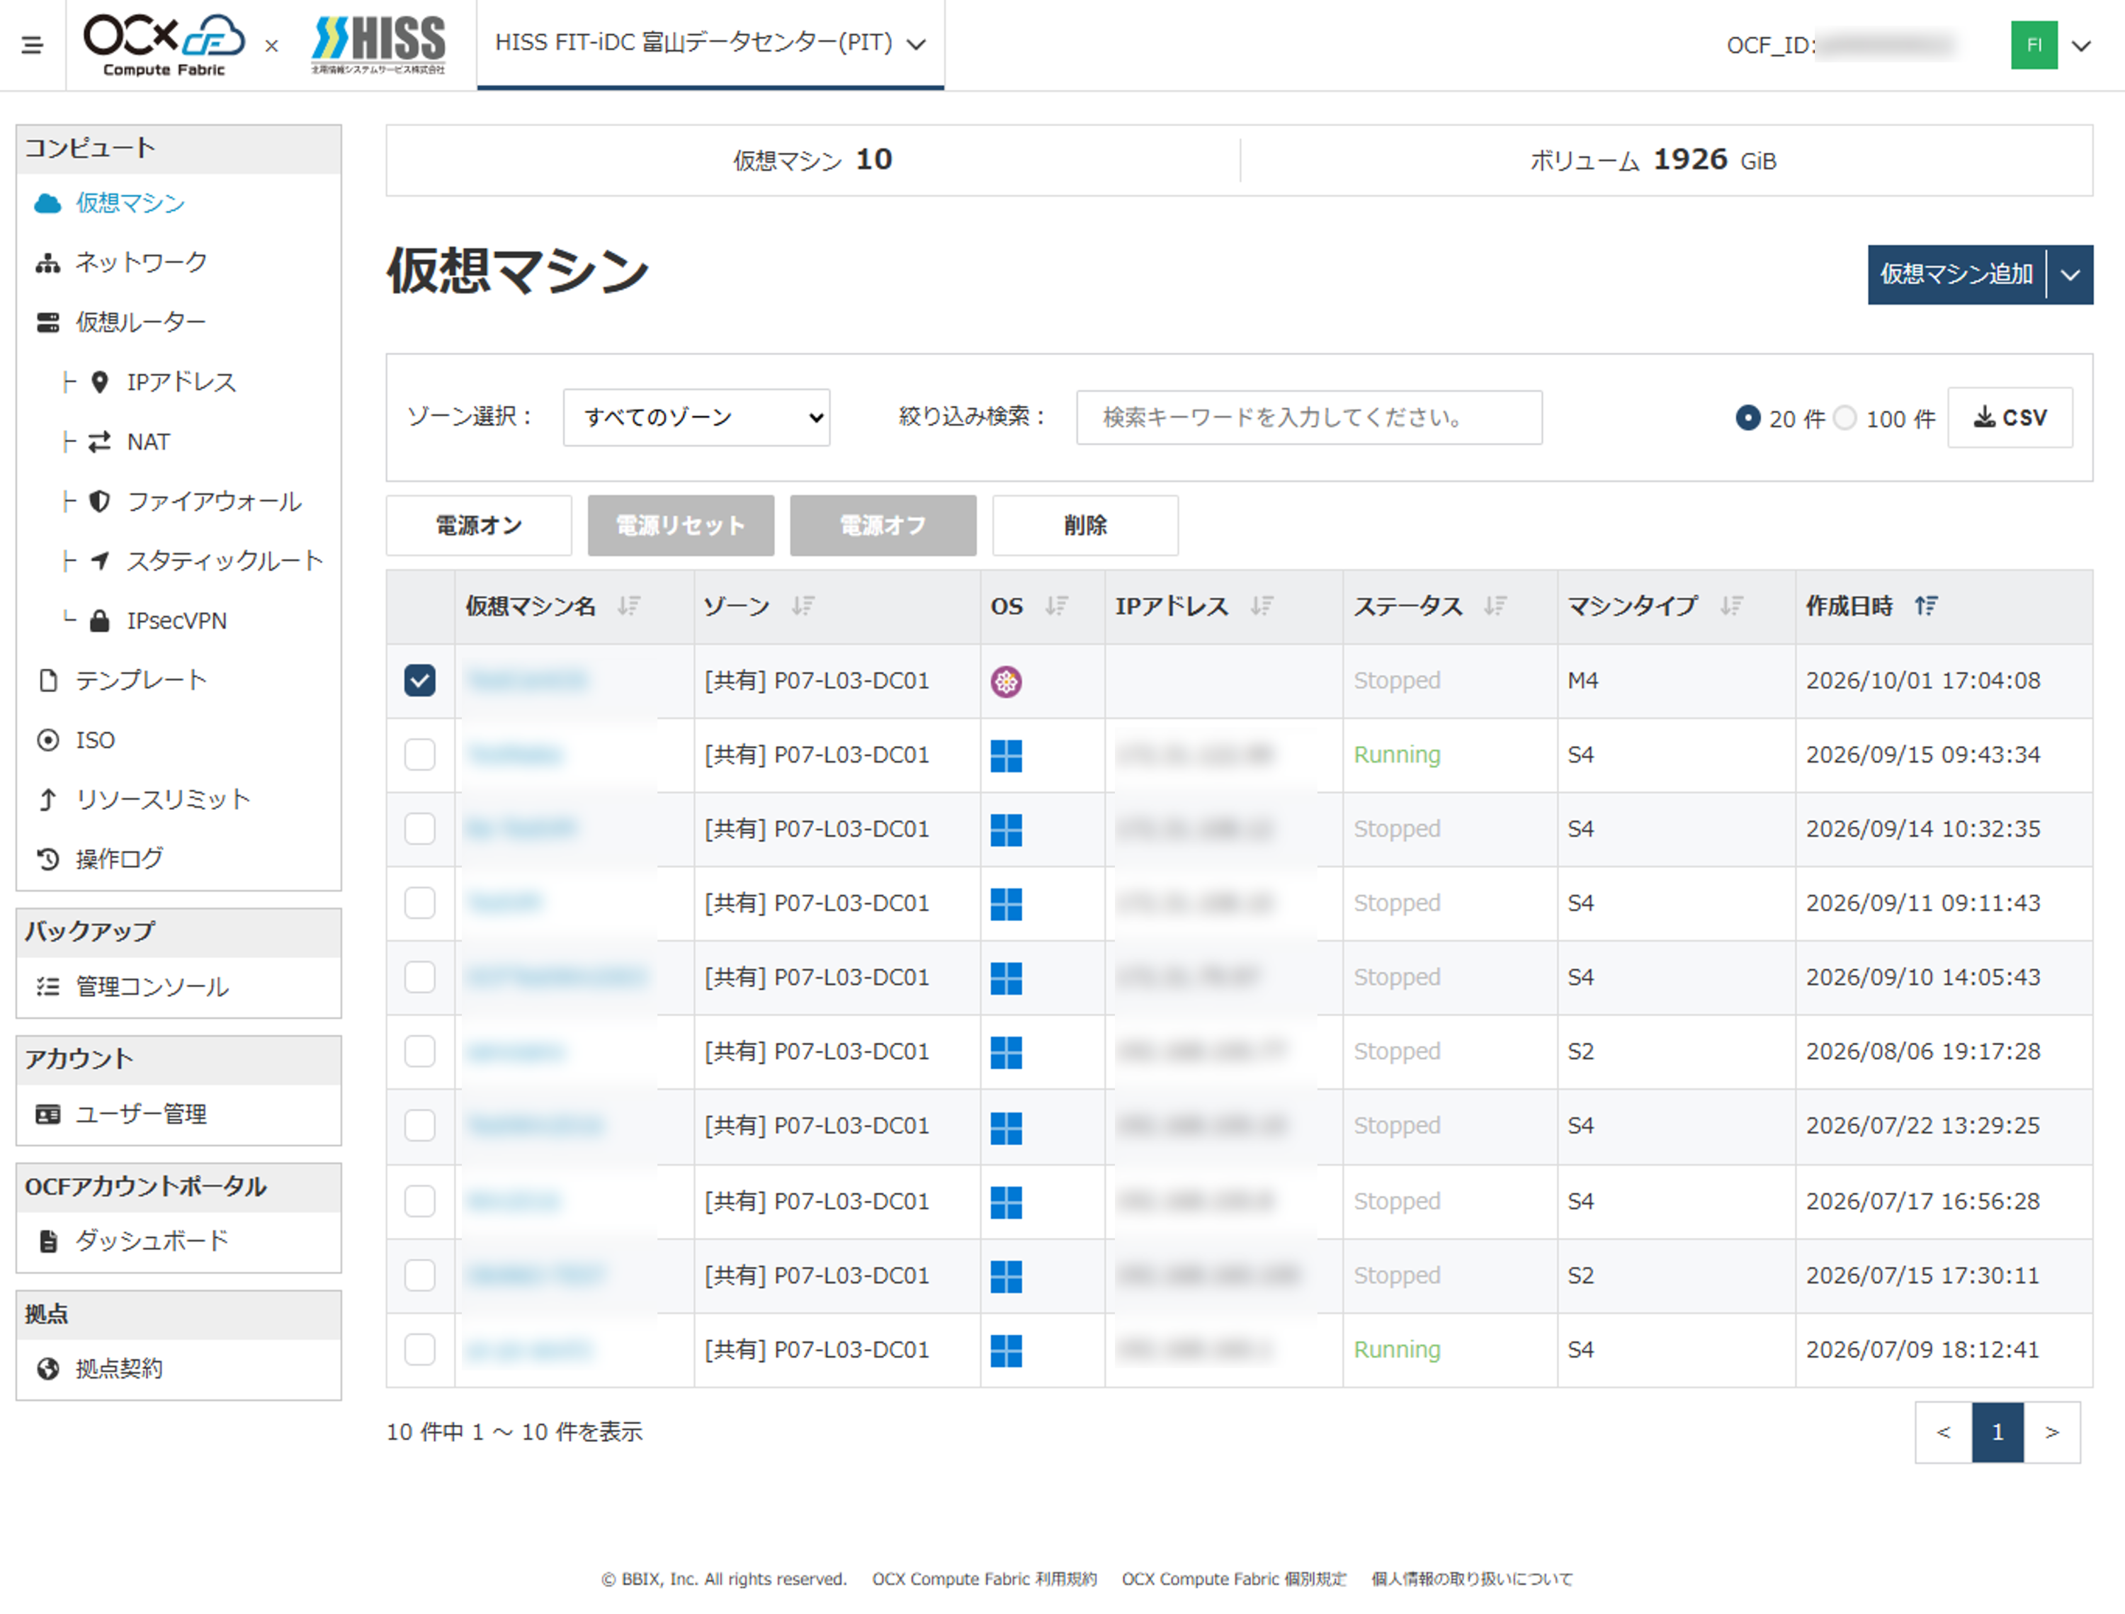Screen dimensions: 2125x1614
Task: Check the row created 2026/08/06 19:17:28
Action: tap(420, 1052)
